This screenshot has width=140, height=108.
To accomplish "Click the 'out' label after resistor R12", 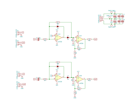I will (95, 79).
